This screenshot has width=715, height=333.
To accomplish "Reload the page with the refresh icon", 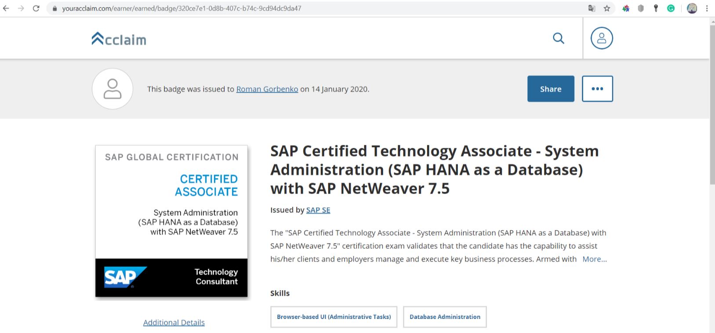I will pyautogui.click(x=36, y=8).
